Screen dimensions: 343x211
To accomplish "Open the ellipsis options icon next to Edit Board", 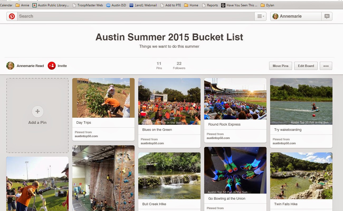I will click(x=326, y=66).
